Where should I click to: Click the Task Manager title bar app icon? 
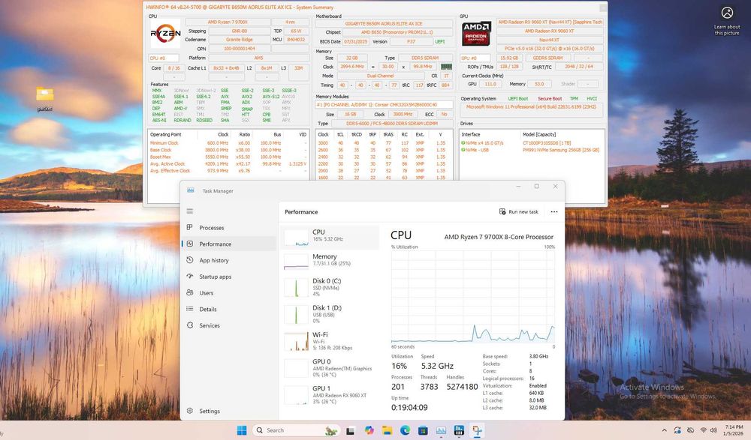pos(190,190)
